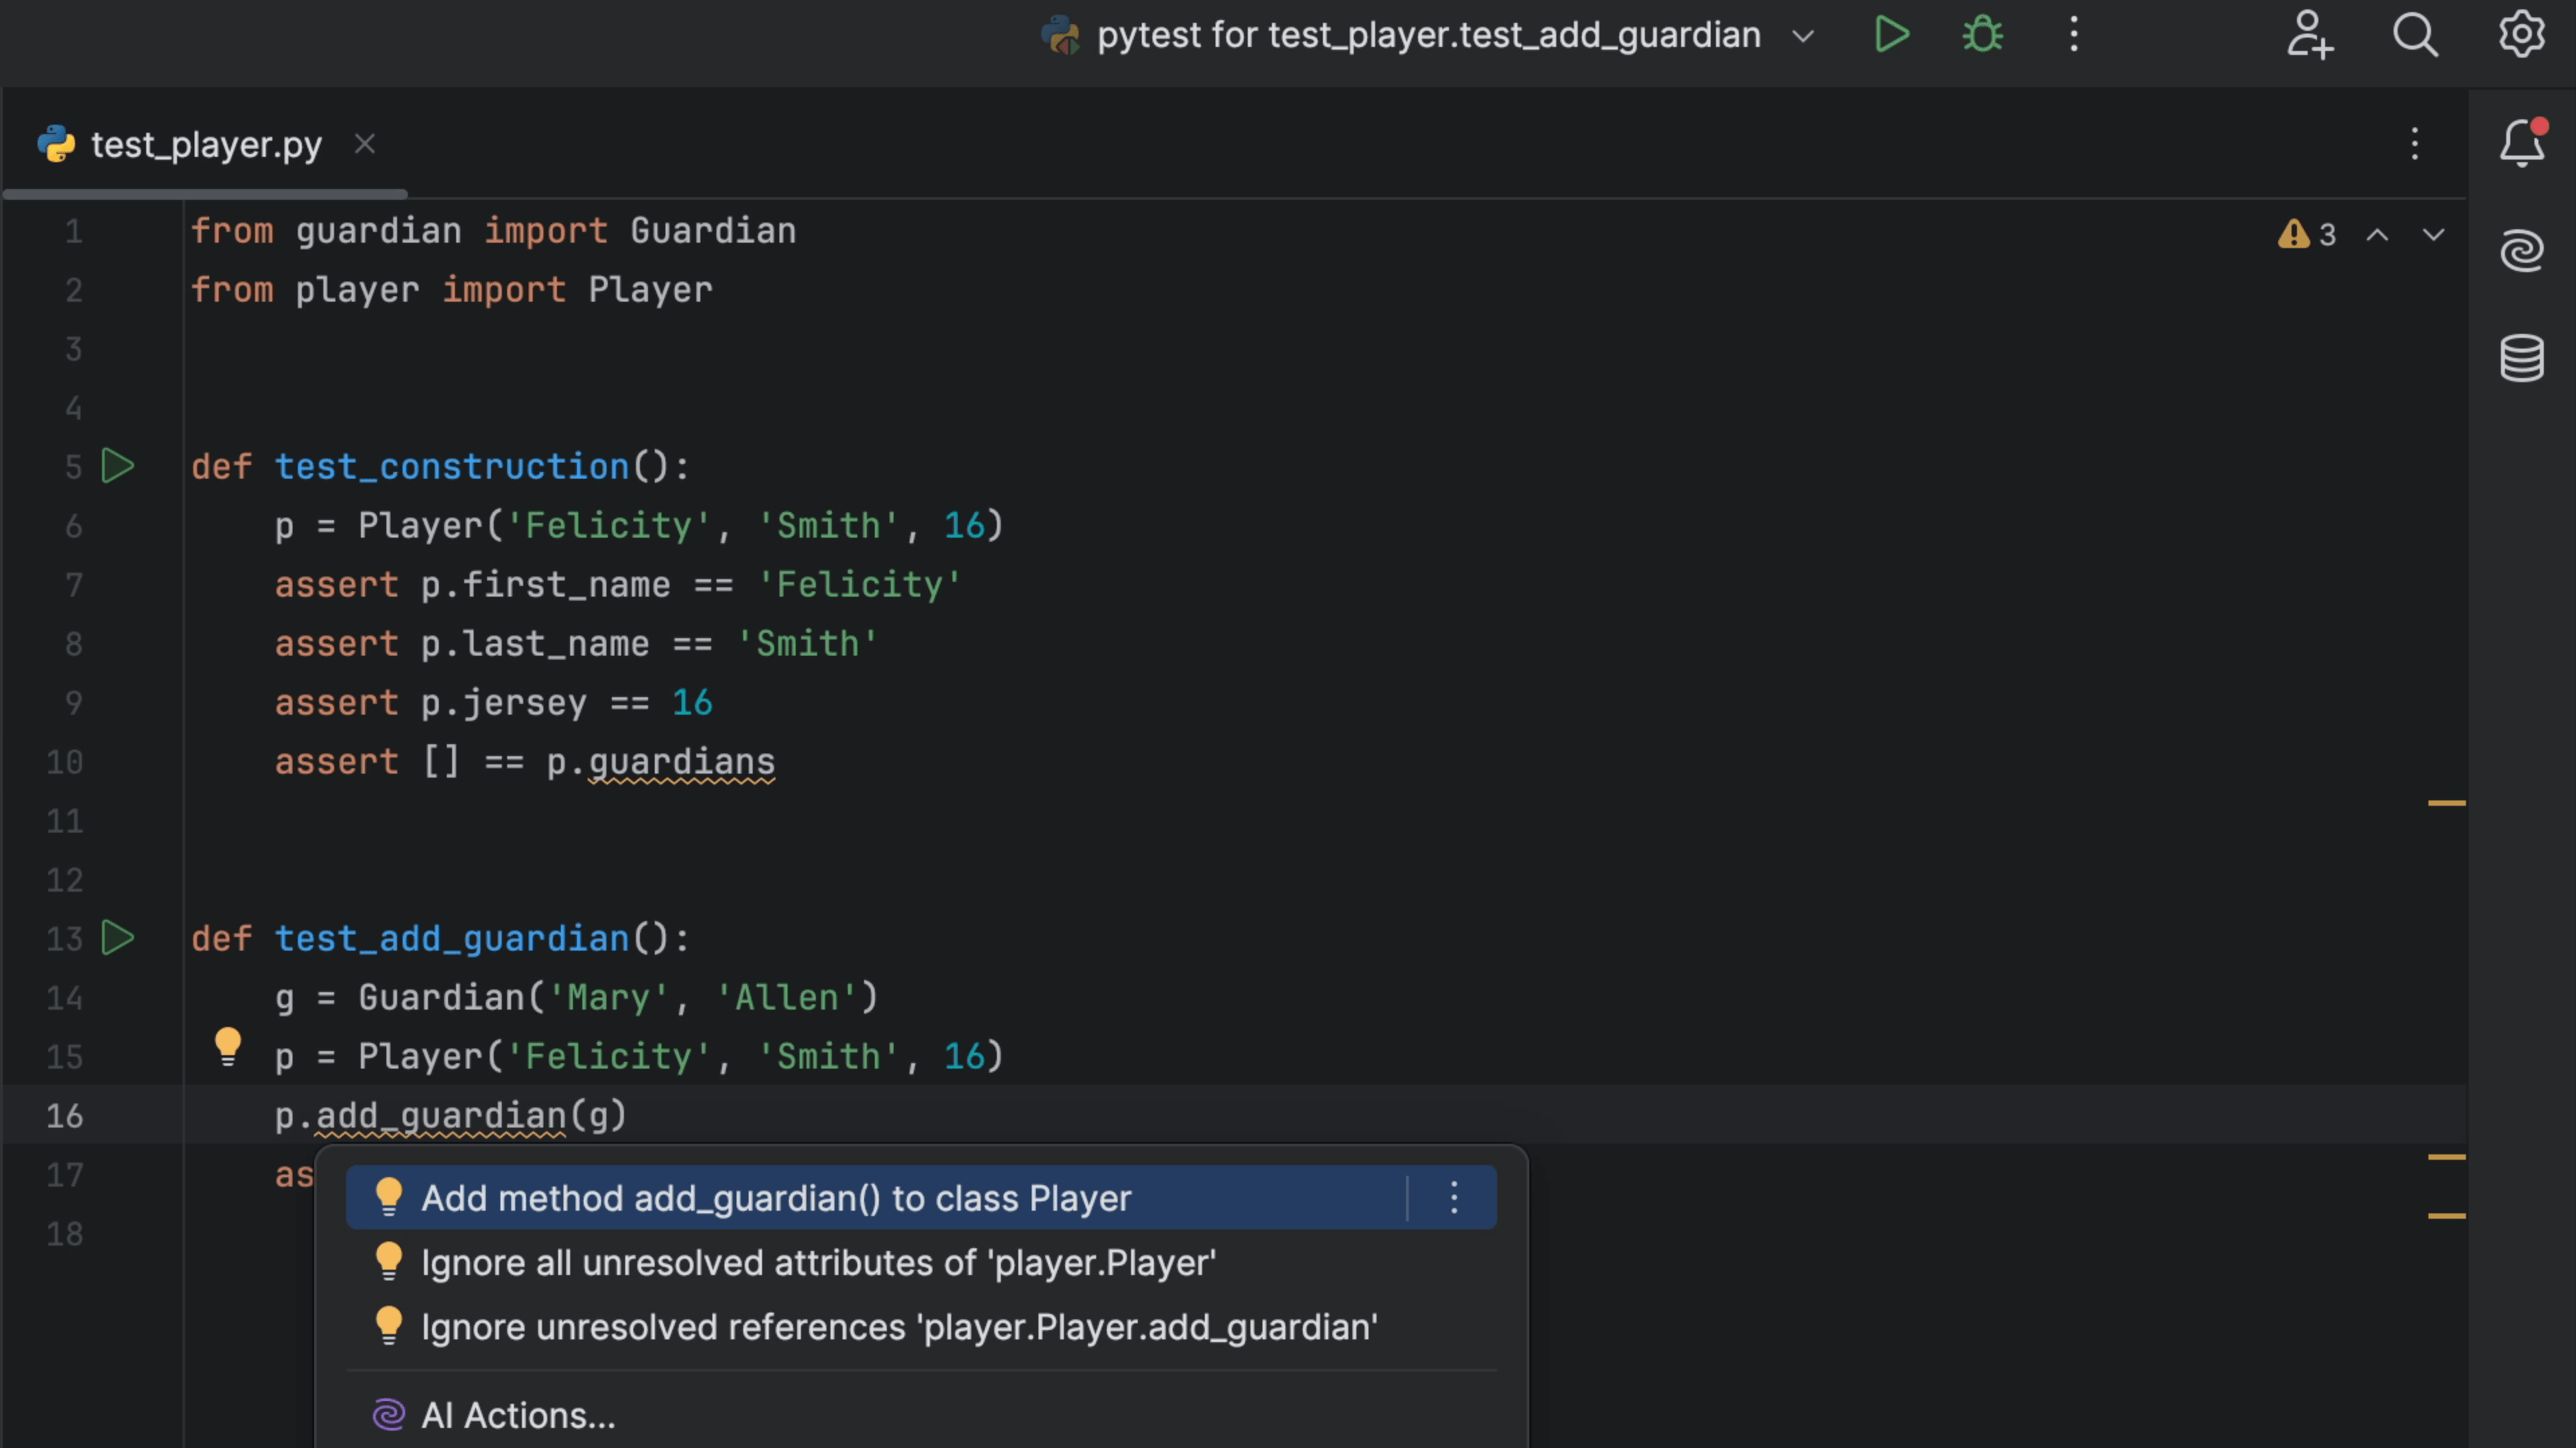Run test_add_guardian using its gutter play icon

[117, 937]
